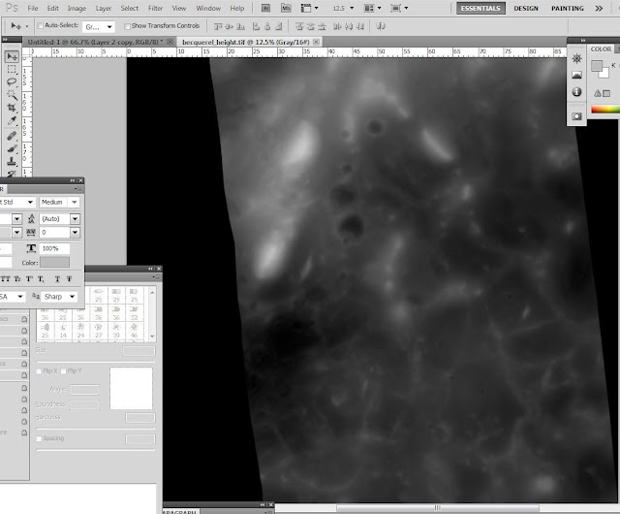This screenshot has height=514, width=620.
Task: Toggle Flip X checkbox in Brush panel
Action: [39, 371]
